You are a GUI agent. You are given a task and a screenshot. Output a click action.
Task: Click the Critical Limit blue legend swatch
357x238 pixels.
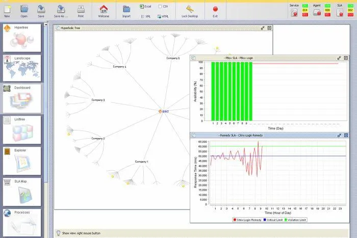coord(265,220)
